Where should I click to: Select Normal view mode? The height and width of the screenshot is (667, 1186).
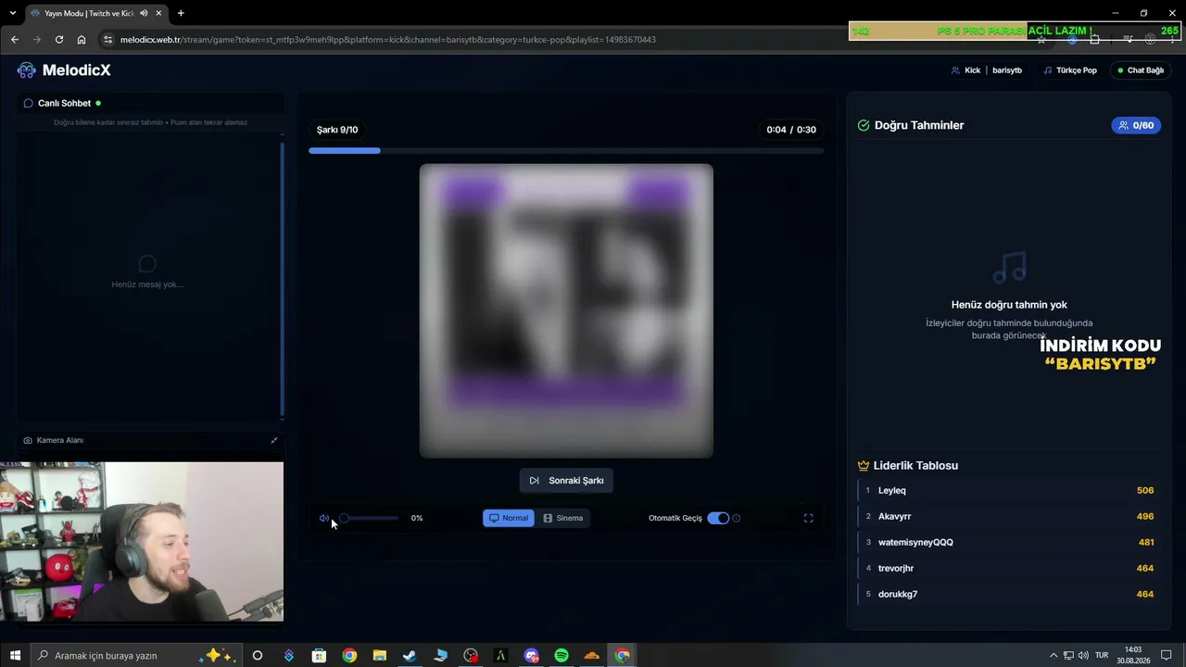pyautogui.click(x=508, y=519)
